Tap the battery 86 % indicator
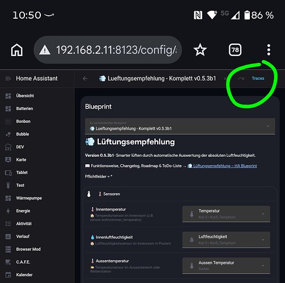285x283 pixels. coord(259,15)
